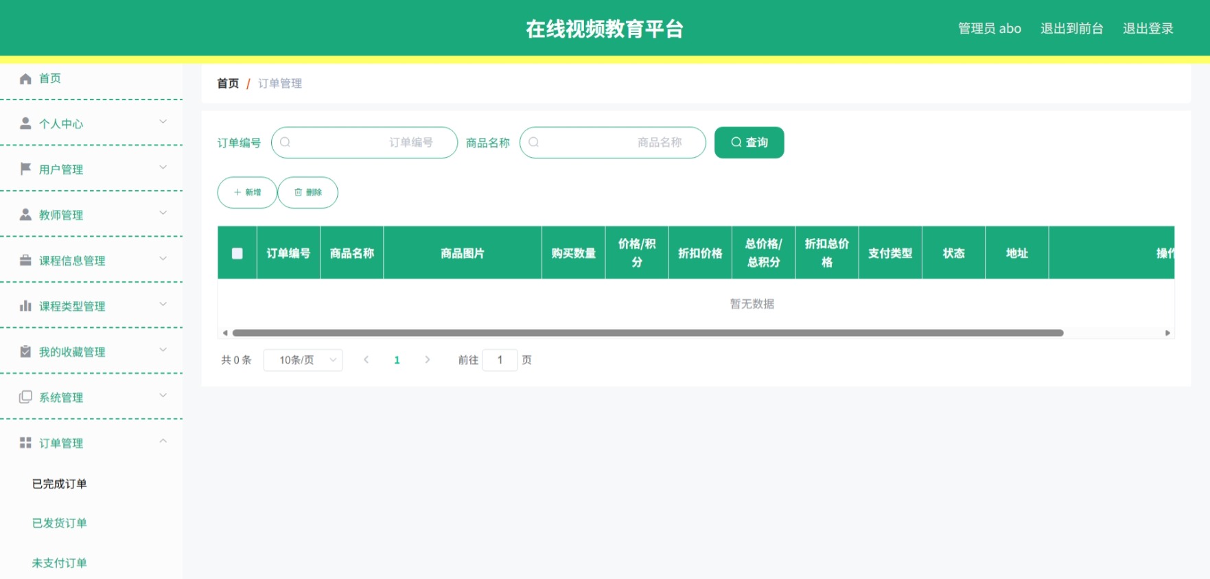The width and height of the screenshot is (1210, 579).
Task: Expand the 课程信息管理 menu chevron
Action: pos(163,259)
